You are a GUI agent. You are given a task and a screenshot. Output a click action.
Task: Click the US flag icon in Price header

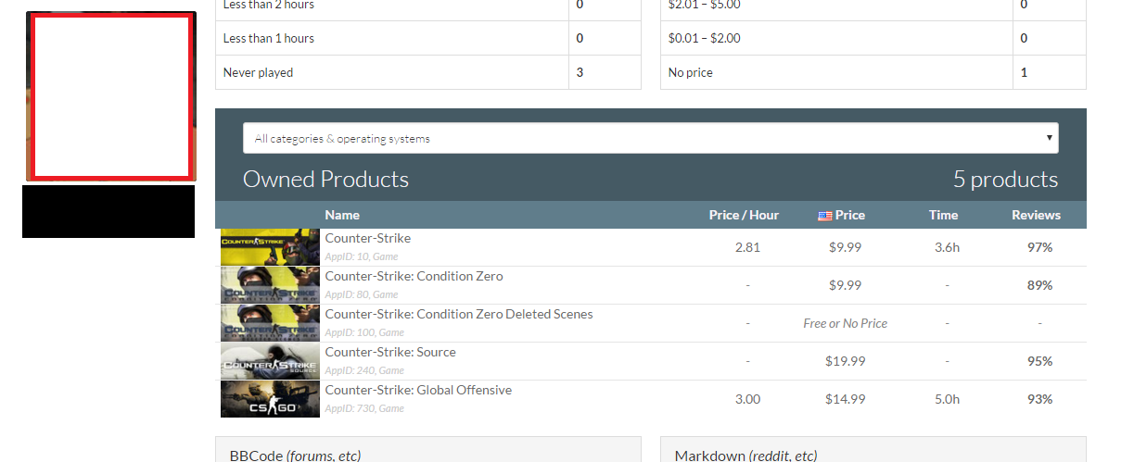(x=824, y=216)
